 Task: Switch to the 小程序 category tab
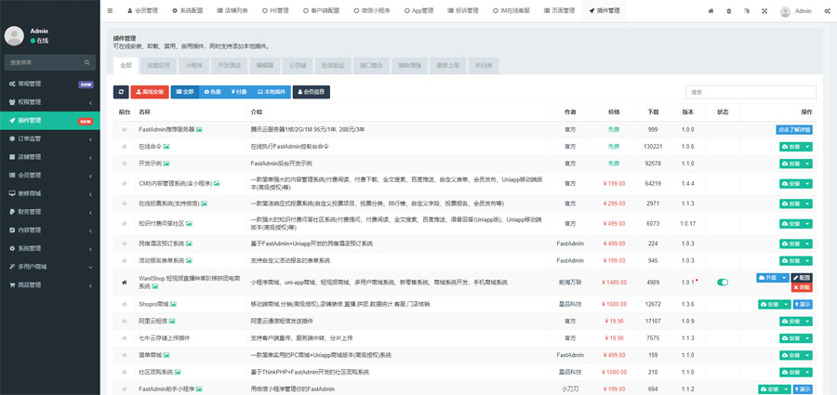tap(194, 65)
